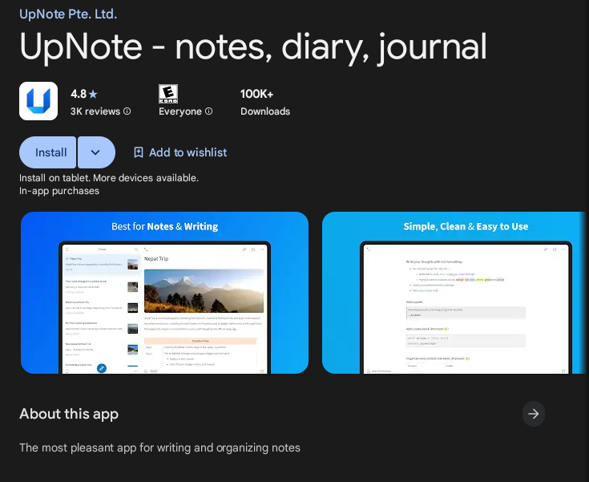Open info icon beside 3K reviews
The width and height of the screenshot is (589, 482).
point(127,111)
